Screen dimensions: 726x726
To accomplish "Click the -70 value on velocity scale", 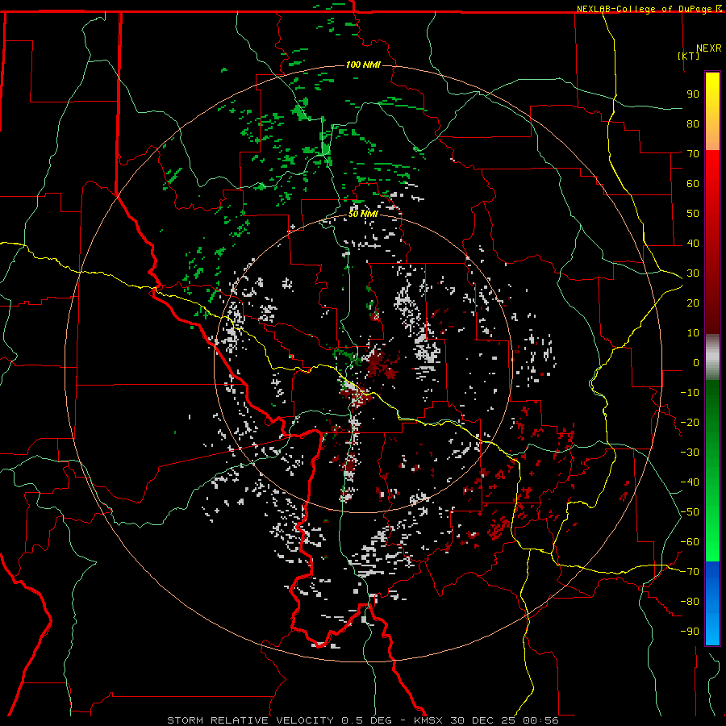I will (690, 572).
